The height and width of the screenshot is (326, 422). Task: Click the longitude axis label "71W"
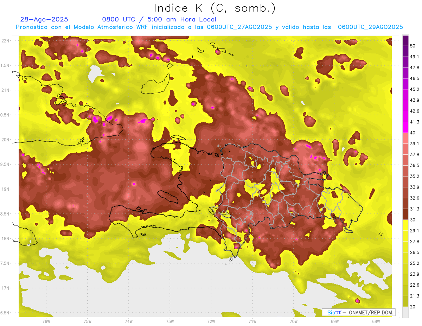point(252,321)
